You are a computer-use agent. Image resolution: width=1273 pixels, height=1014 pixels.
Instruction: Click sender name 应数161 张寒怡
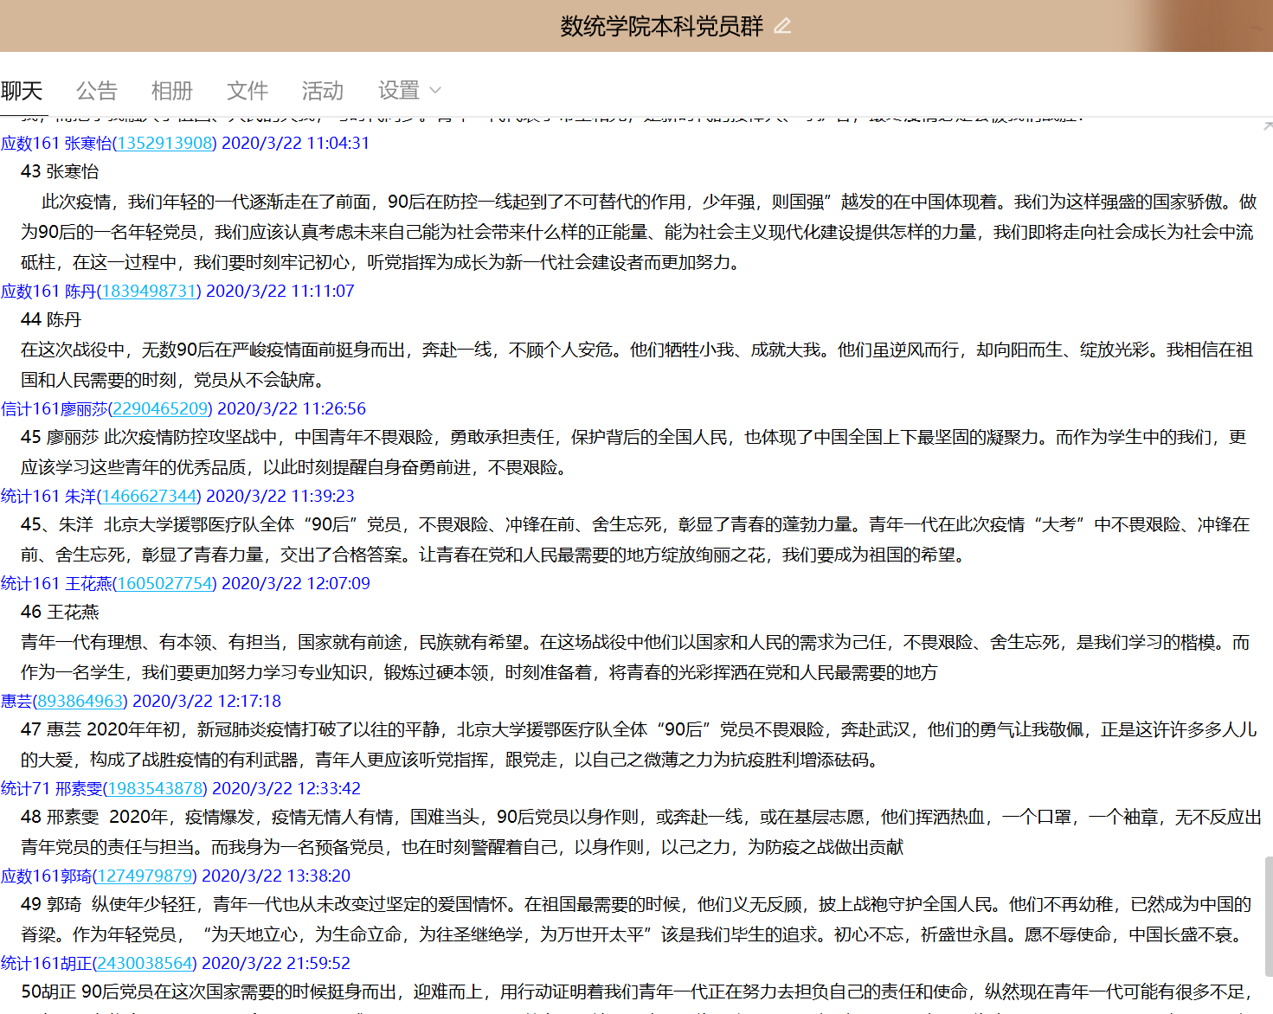[55, 144]
